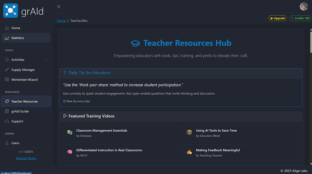
Task: Click the Teacher Resources handshake icon
Action: click(x=7, y=101)
